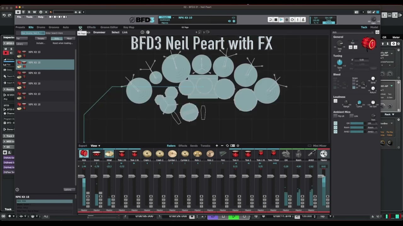Click the BFD3 play transport button

pyautogui.click(x=281, y=20)
